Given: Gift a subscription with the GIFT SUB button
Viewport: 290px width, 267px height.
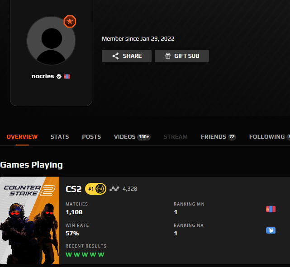Looking at the screenshot, I should [182, 56].
